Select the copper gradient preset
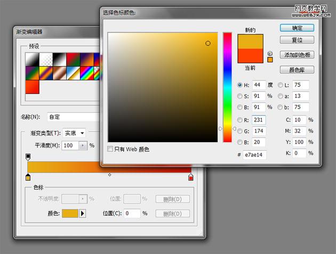336x254 pixels. tap(60, 73)
